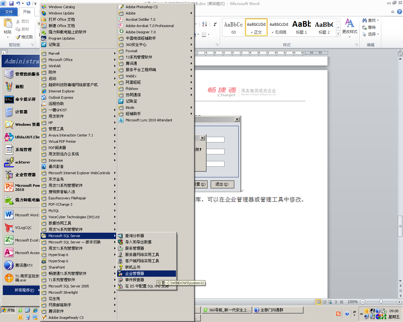Expand the Foxmail folder submenu
This screenshot has height=322, width=403.
156,51
